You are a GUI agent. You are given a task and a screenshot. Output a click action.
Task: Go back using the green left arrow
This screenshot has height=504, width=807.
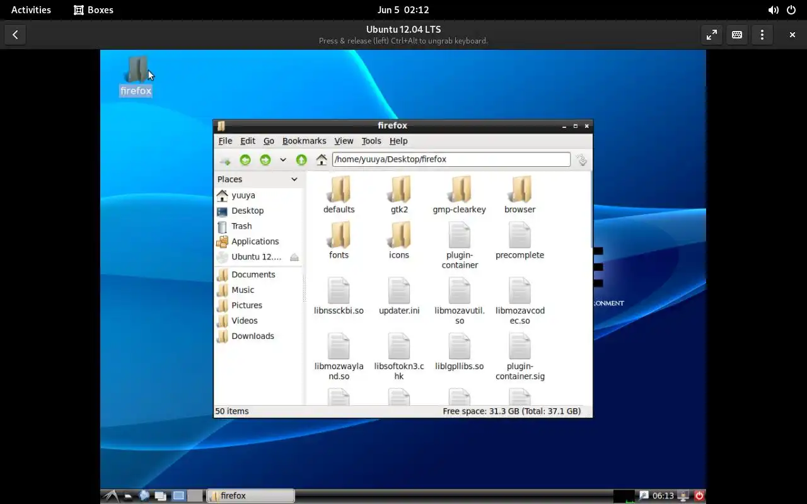pos(245,160)
